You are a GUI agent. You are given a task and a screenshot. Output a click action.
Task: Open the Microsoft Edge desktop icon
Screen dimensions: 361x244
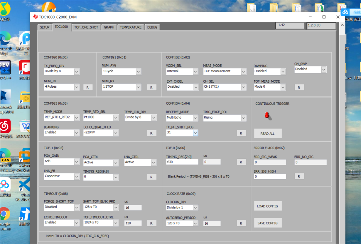coord(5,43)
